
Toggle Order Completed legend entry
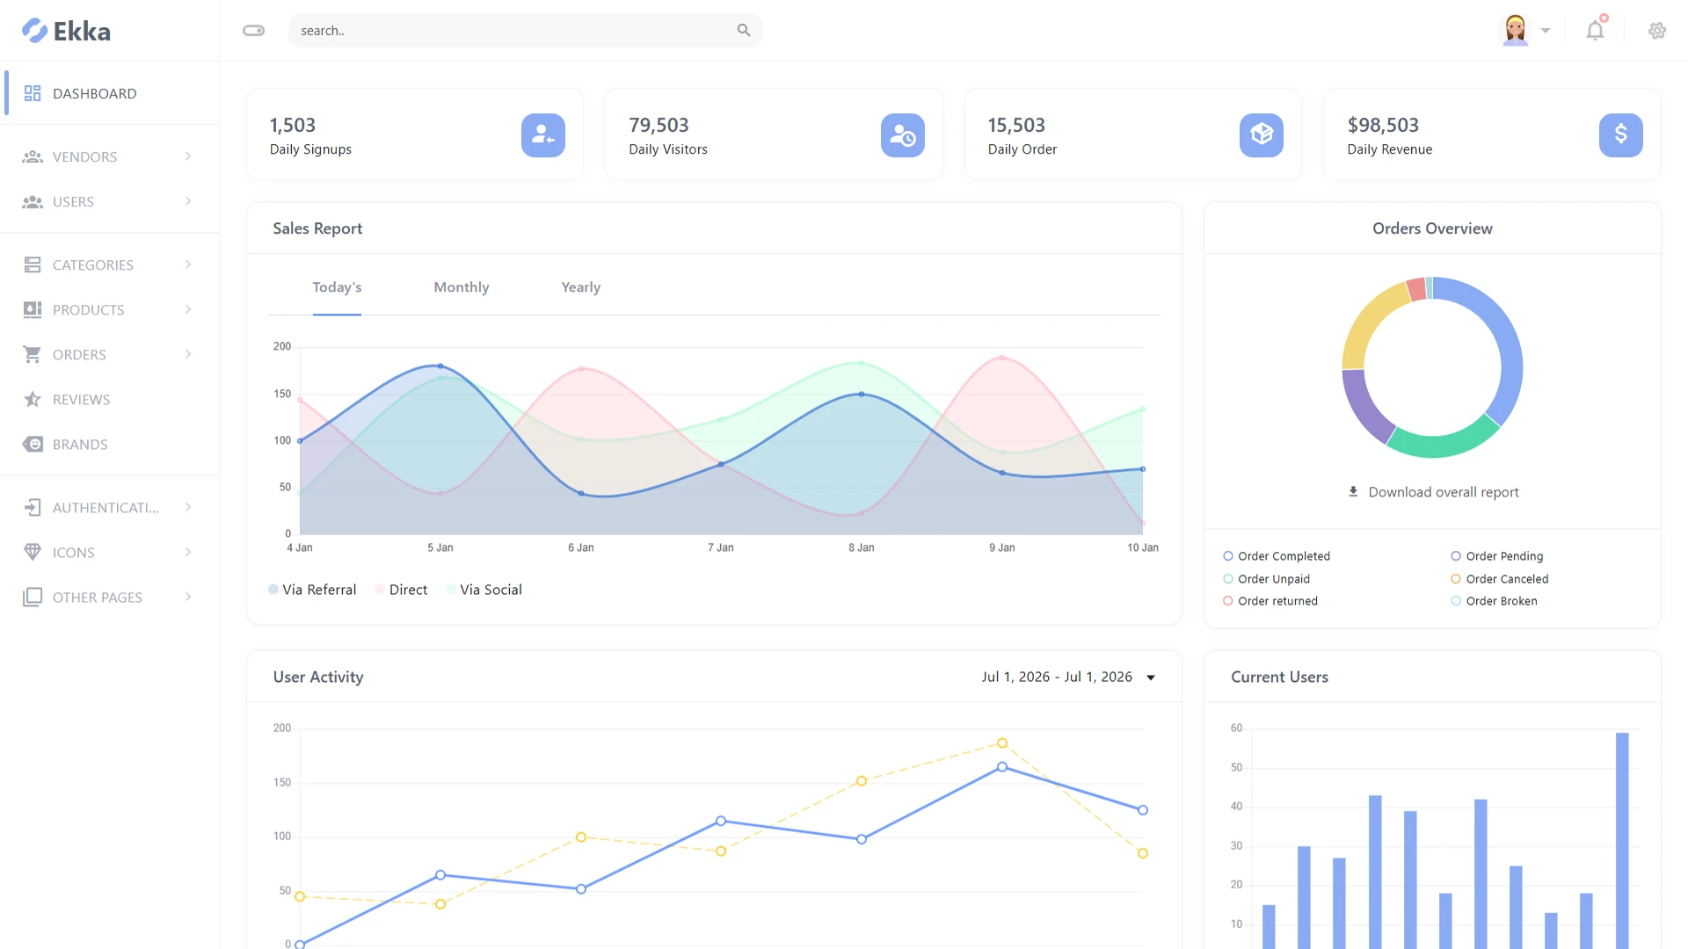pyautogui.click(x=1277, y=556)
